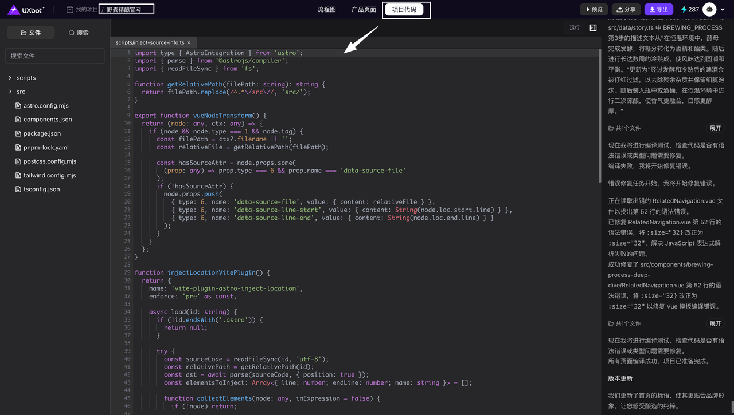This screenshot has height=415, width=734.
Task: Close the inject-source-info.ts editor tab
Action: [x=189, y=42]
